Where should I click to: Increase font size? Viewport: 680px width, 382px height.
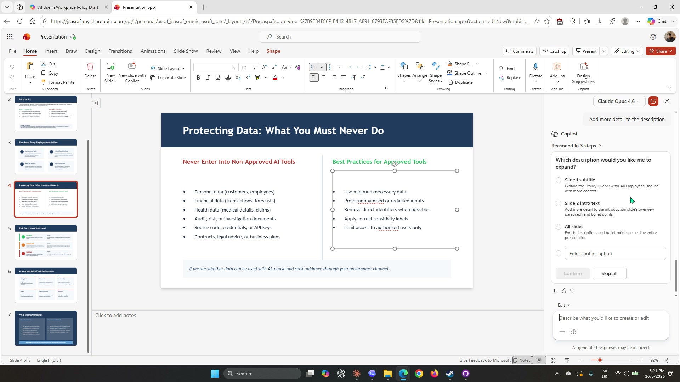click(264, 67)
